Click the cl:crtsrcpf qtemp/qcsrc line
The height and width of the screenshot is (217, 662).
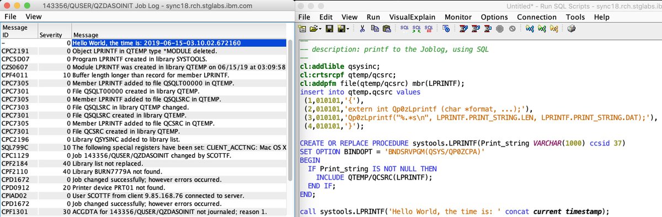coord(348,75)
